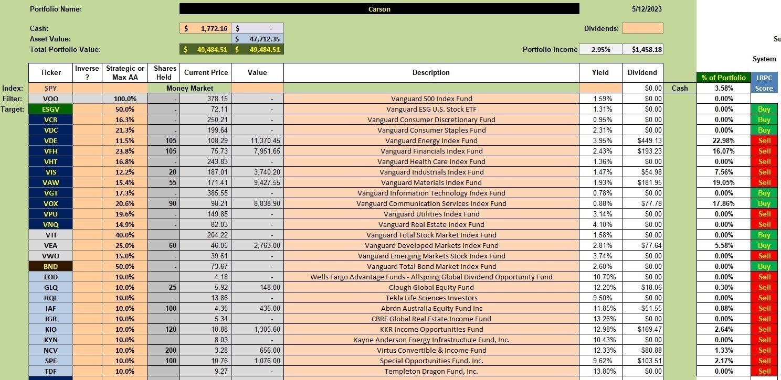781x380 pixels.
Task: Select VAW value cell 9,427.55
Action: tap(257, 182)
